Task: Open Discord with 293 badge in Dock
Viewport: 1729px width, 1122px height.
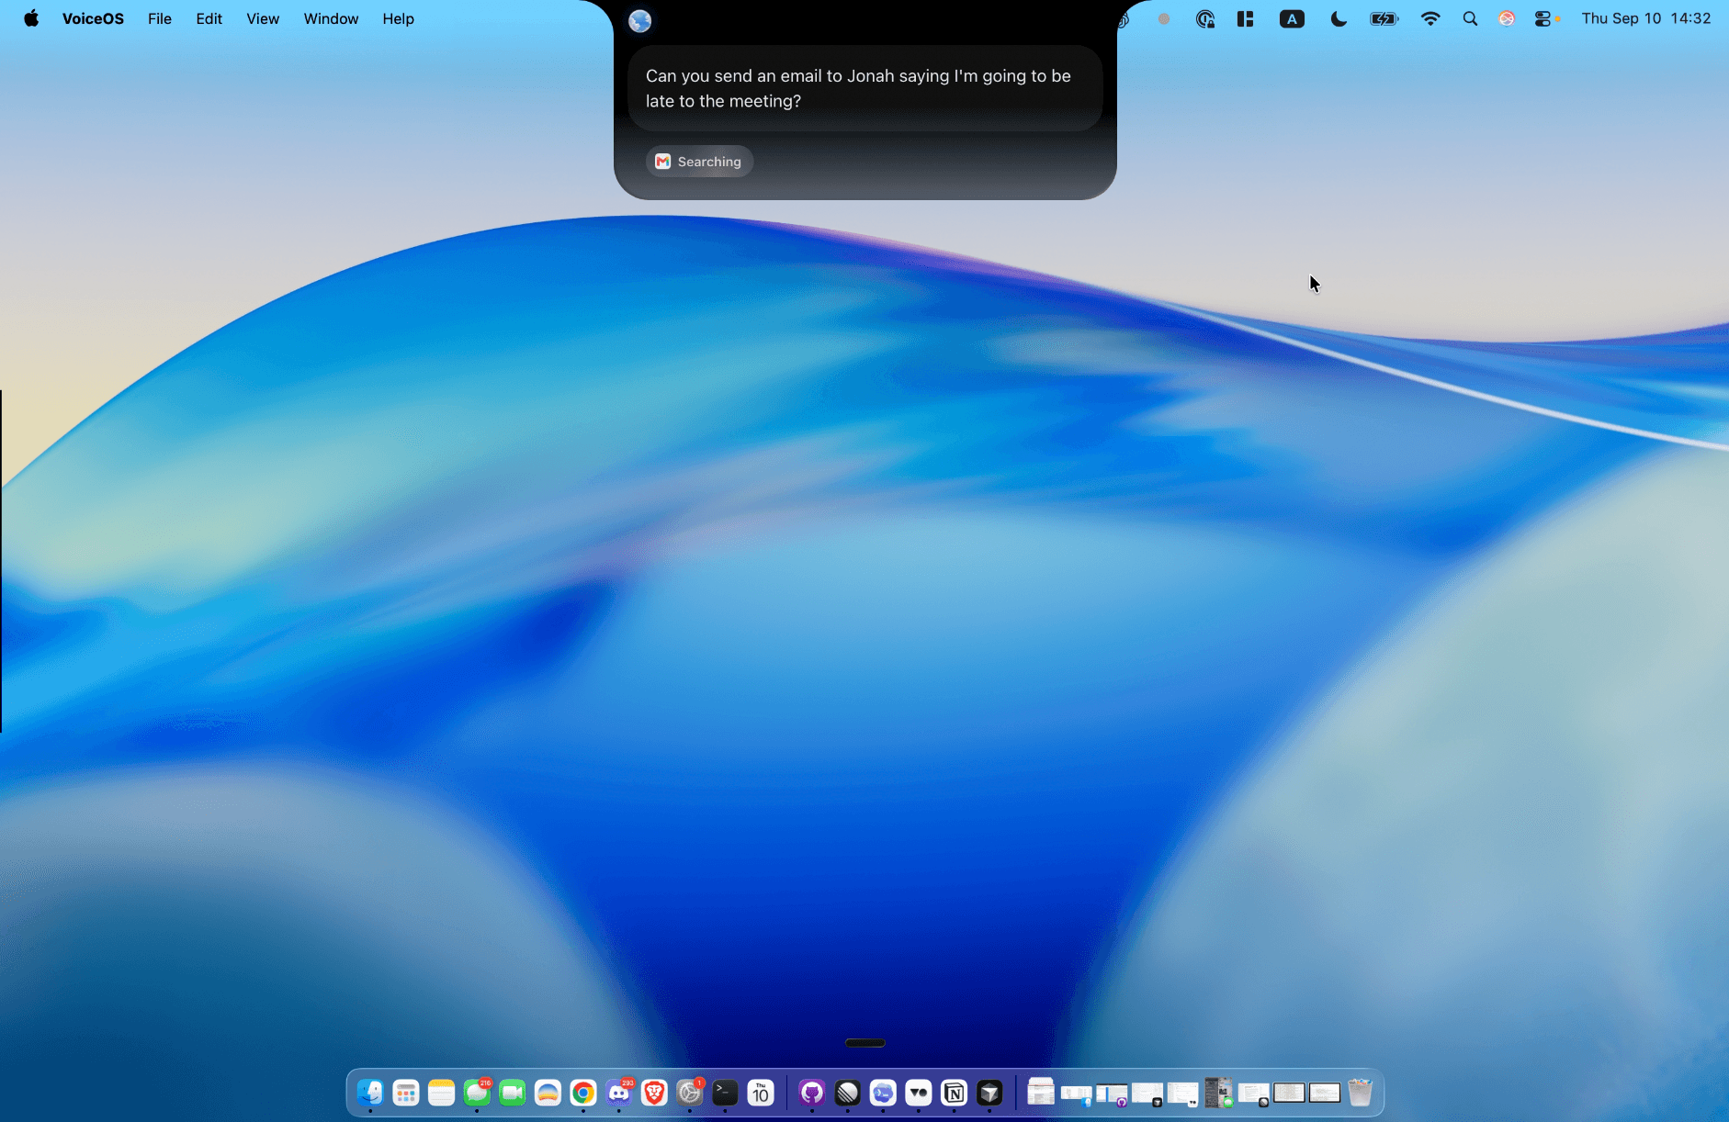Action: point(619,1093)
